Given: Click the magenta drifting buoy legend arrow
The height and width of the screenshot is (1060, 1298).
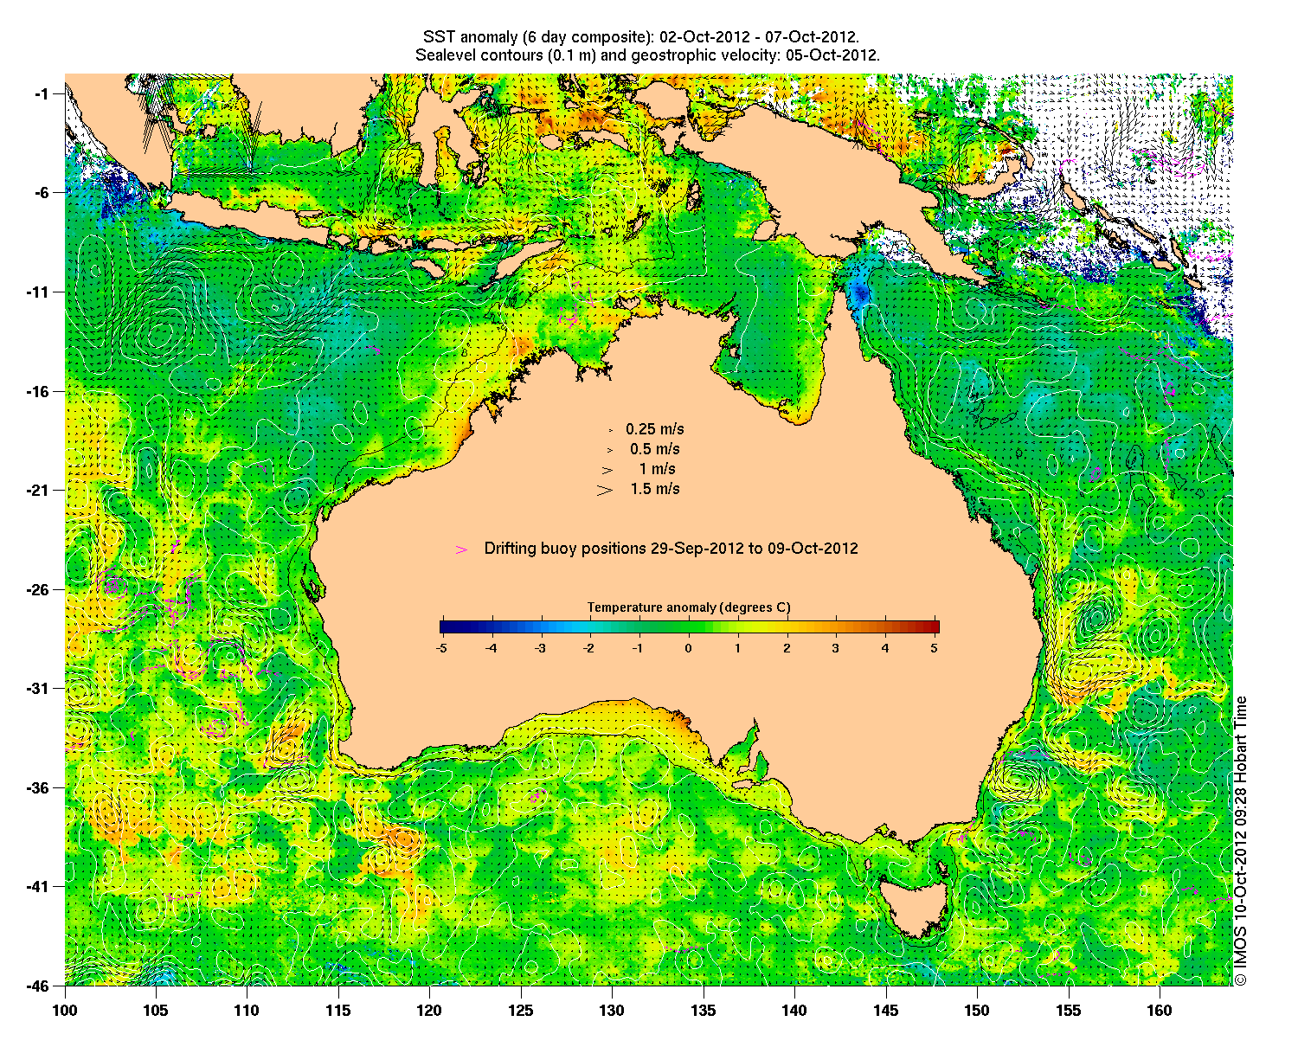Looking at the screenshot, I should tap(462, 549).
